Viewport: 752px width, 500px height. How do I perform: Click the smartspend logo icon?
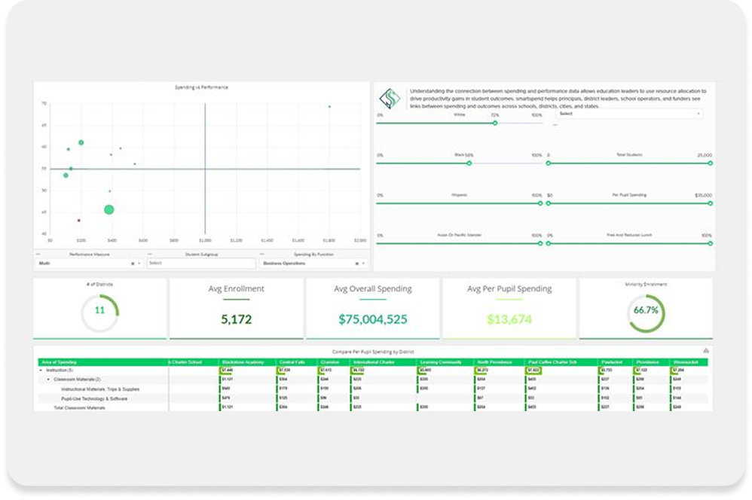(390, 98)
